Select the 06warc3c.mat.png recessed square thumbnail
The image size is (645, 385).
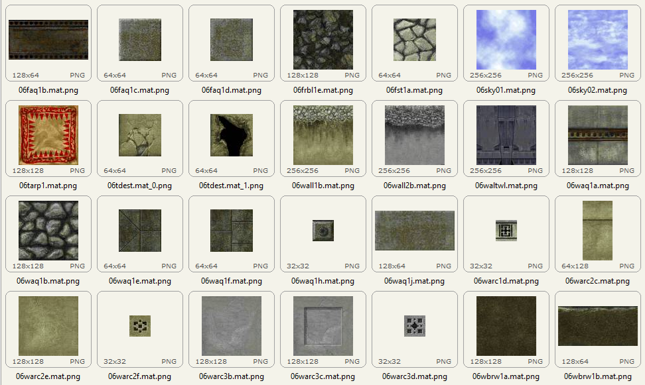click(323, 326)
